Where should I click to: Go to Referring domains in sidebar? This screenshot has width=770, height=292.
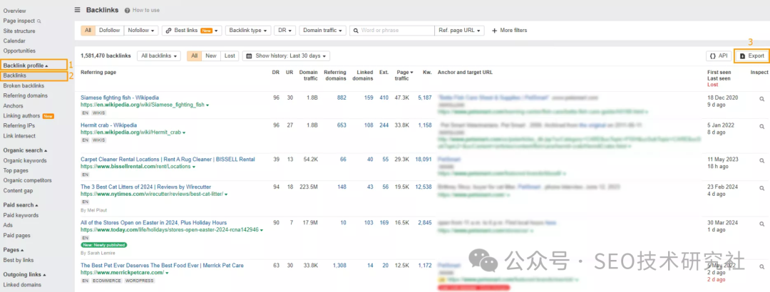point(26,95)
